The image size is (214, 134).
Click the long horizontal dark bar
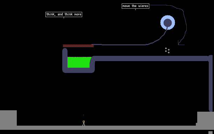click(151, 58)
